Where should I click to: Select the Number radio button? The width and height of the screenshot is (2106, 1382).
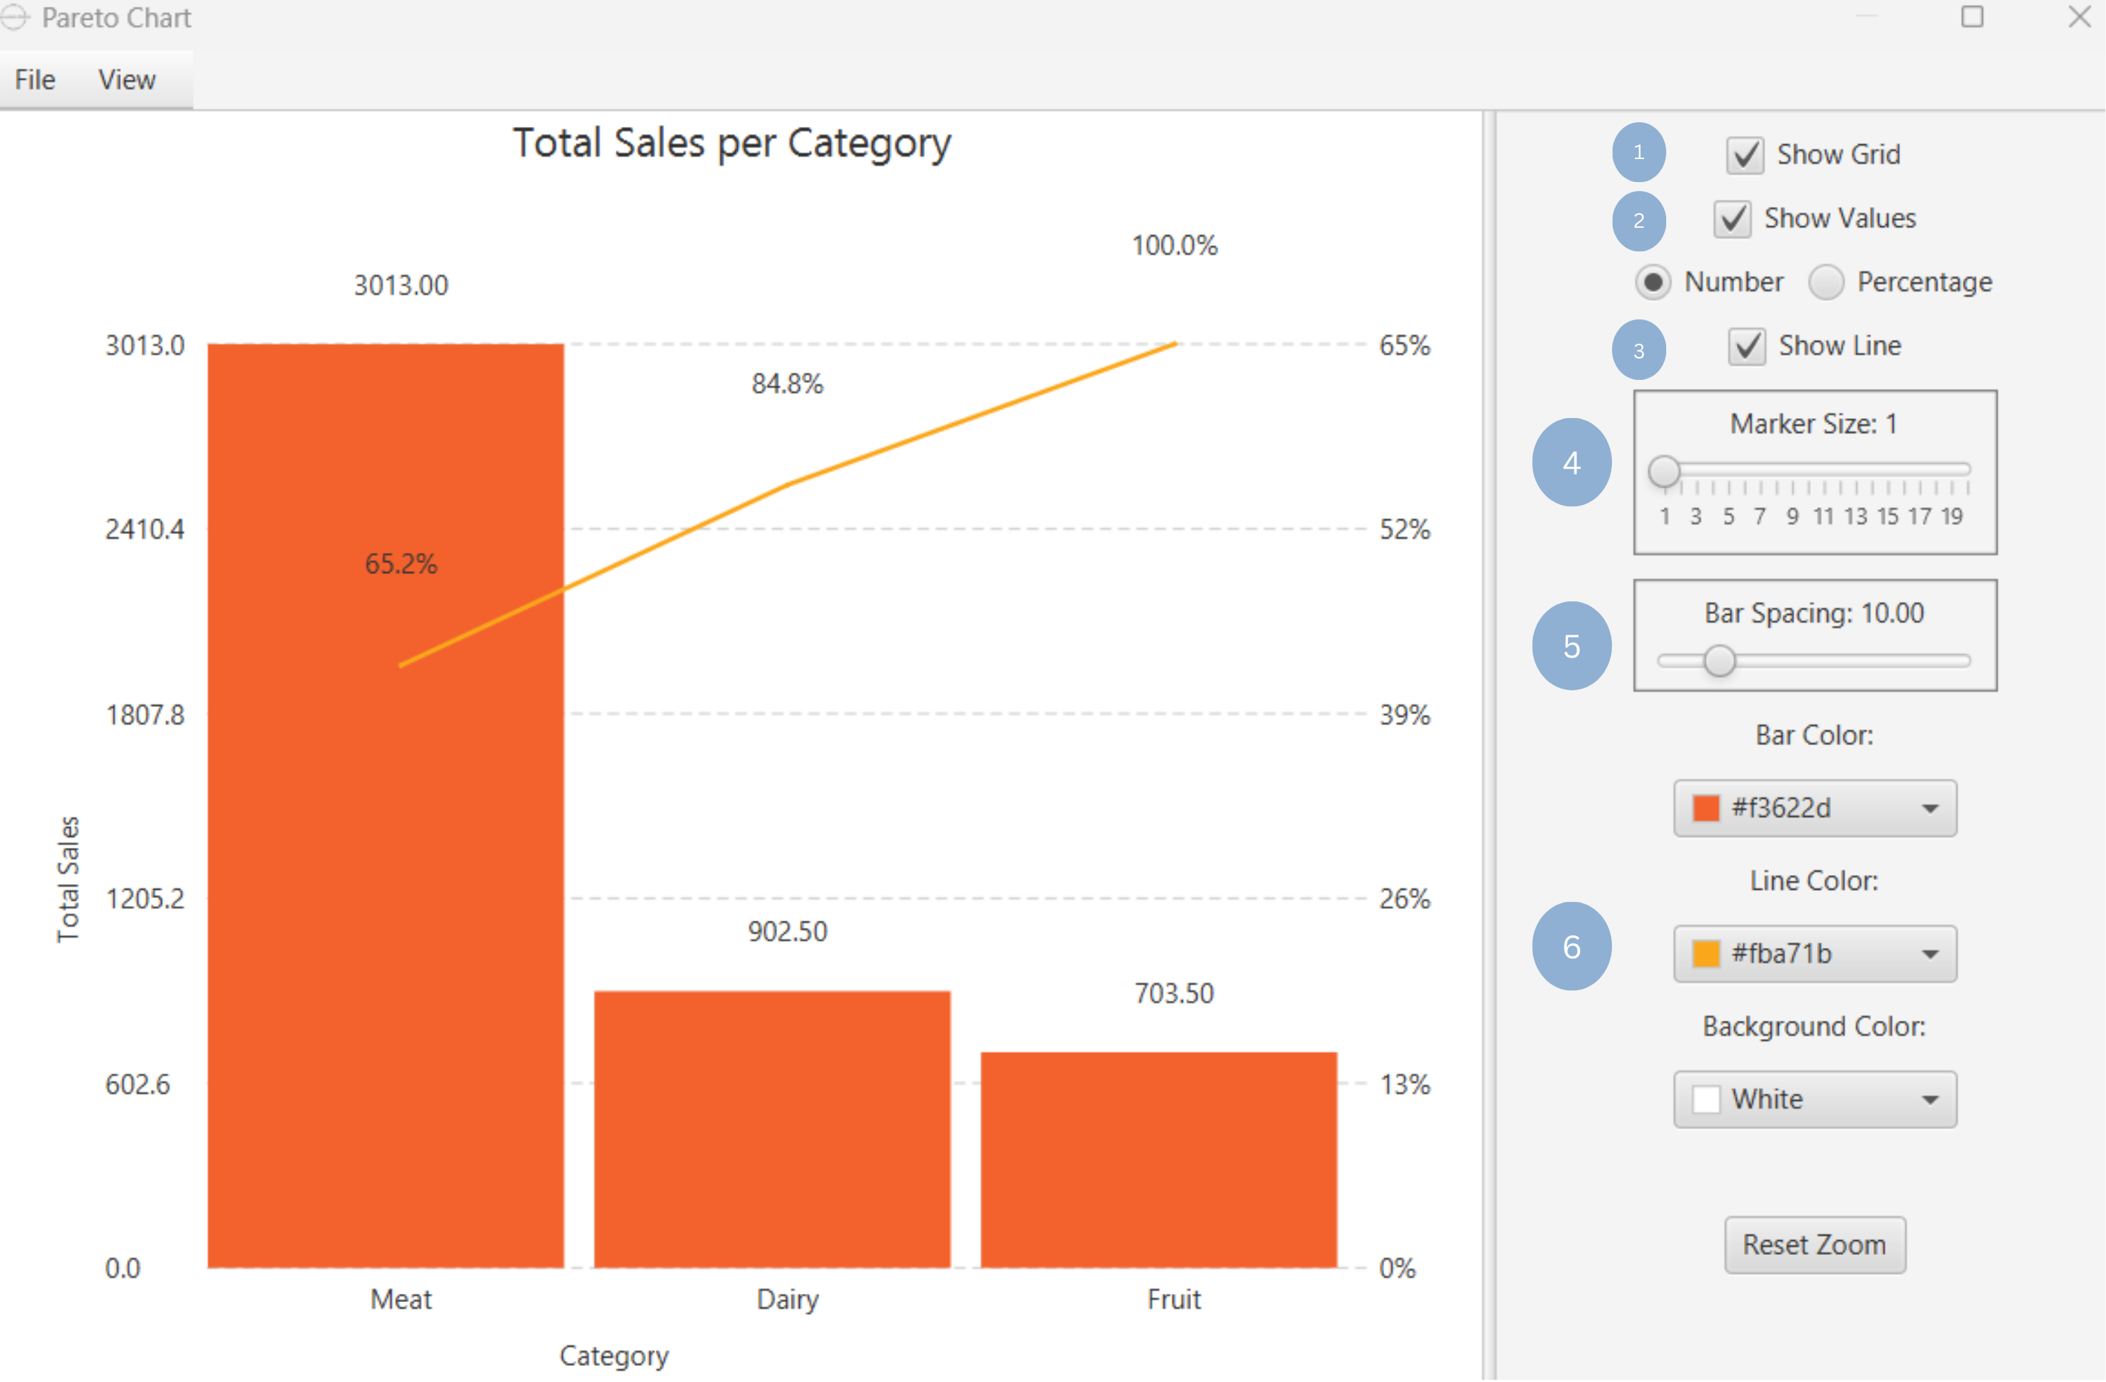point(1653,282)
